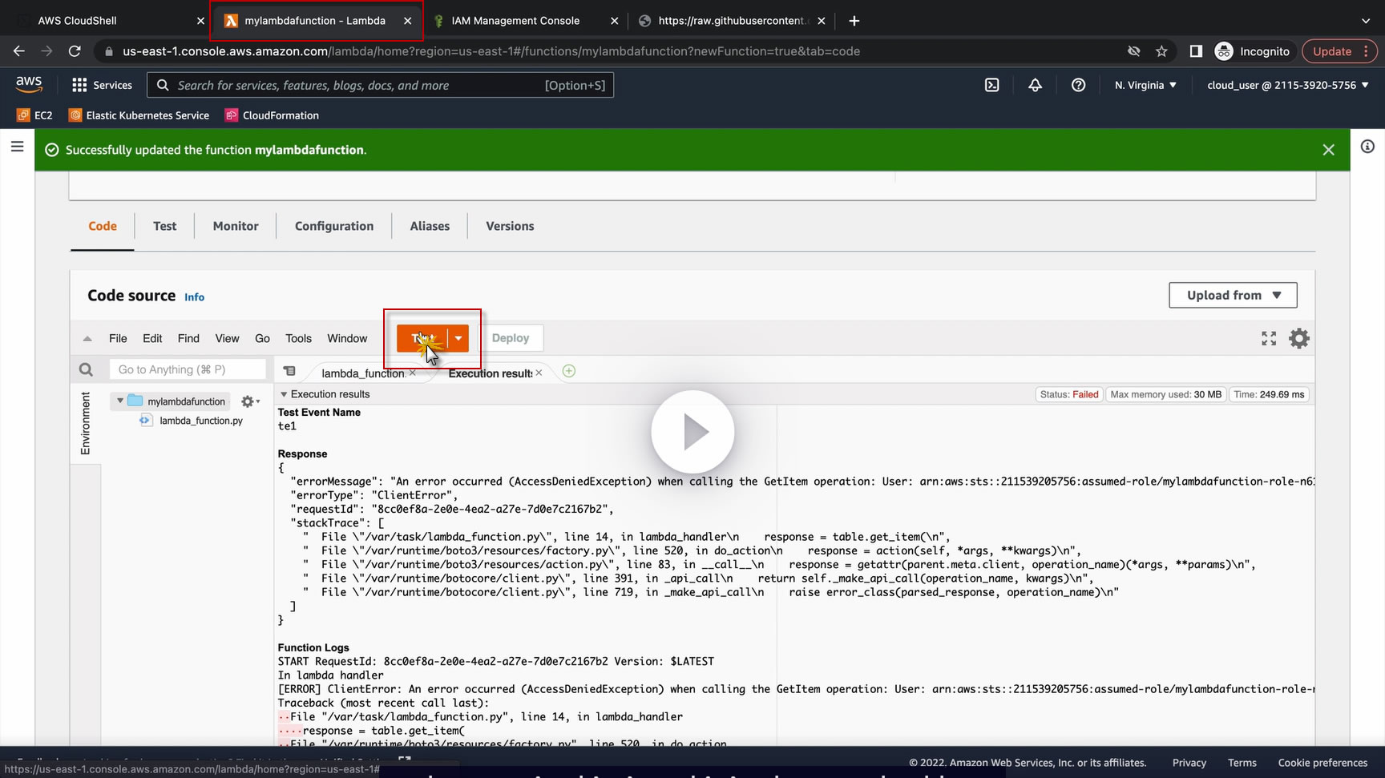Open the CloudFormation shortcut

273,115
